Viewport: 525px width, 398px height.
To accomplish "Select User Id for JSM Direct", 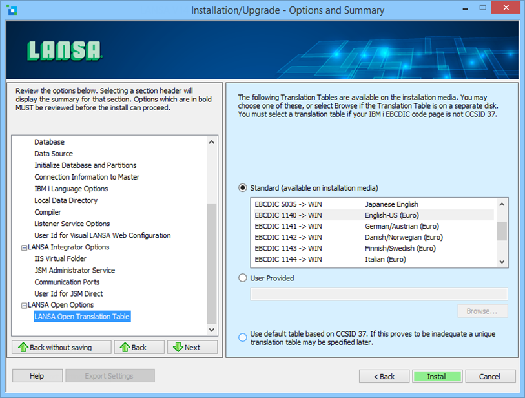I will [x=68, y=294].
